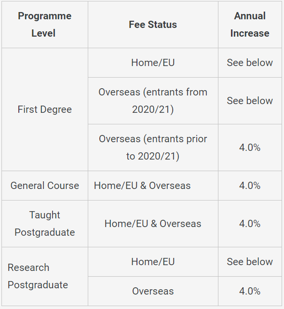Click Home/EU under Research Postgraduate
284x309 pixels.
click(153, 262)
